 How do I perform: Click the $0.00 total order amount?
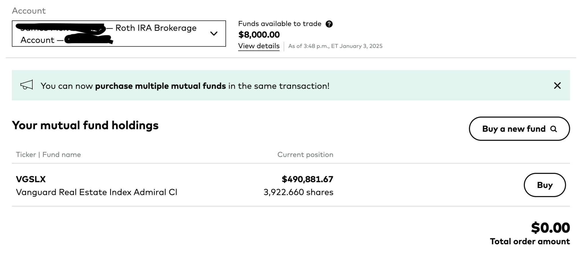[550, 228]
